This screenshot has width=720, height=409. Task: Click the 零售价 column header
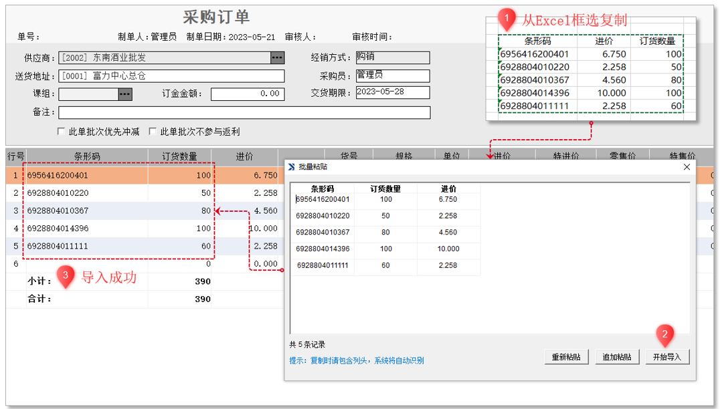[x=623, y=156]
